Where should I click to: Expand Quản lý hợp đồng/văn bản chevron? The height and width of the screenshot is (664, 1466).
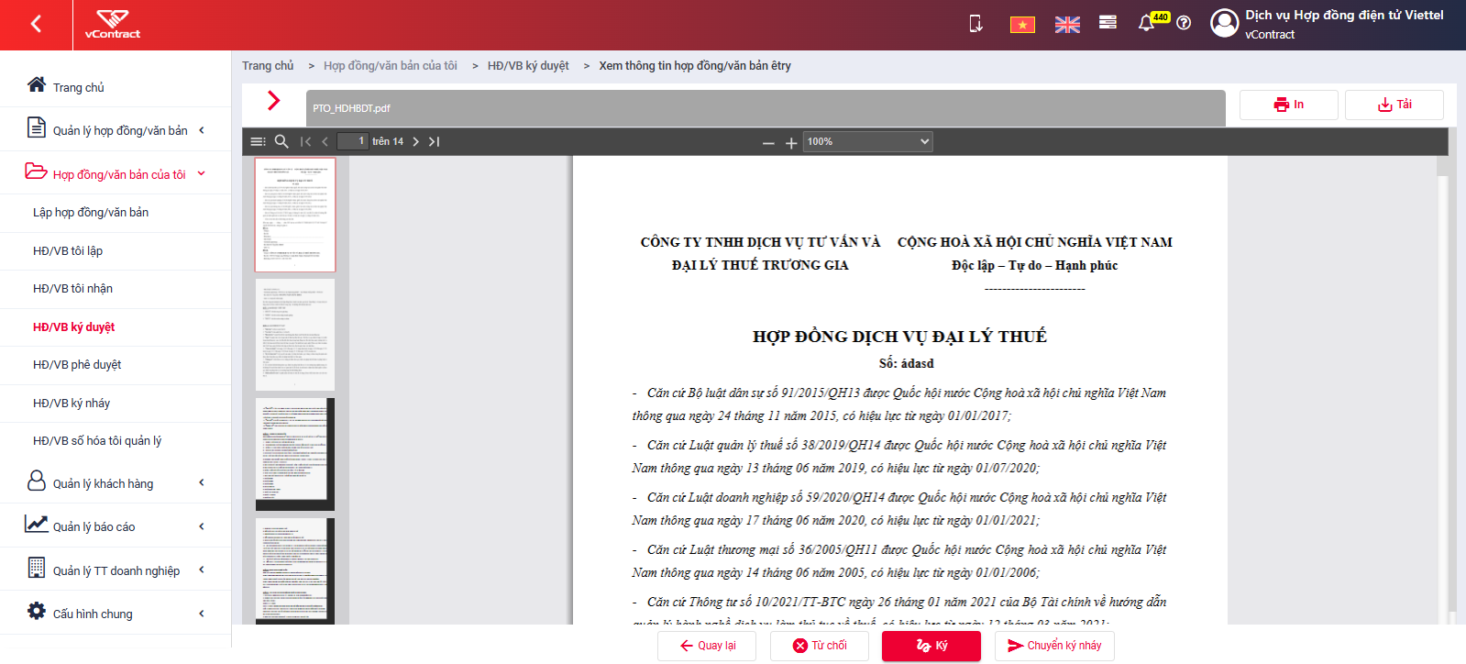202,130
